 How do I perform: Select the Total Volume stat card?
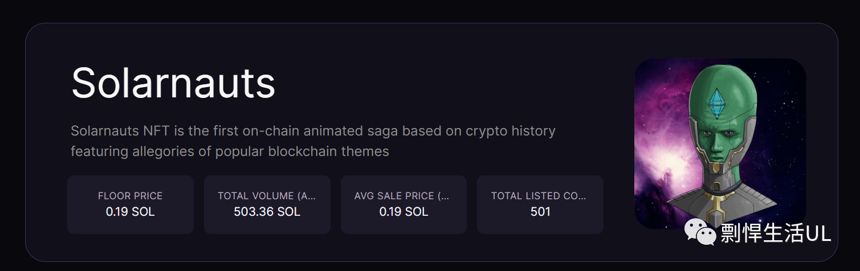[267, 204]
